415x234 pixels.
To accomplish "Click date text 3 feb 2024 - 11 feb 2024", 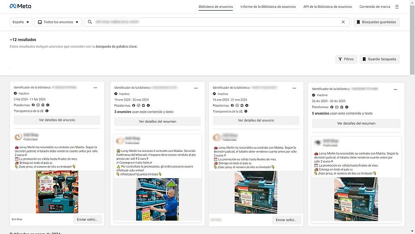I will point(30,99).
